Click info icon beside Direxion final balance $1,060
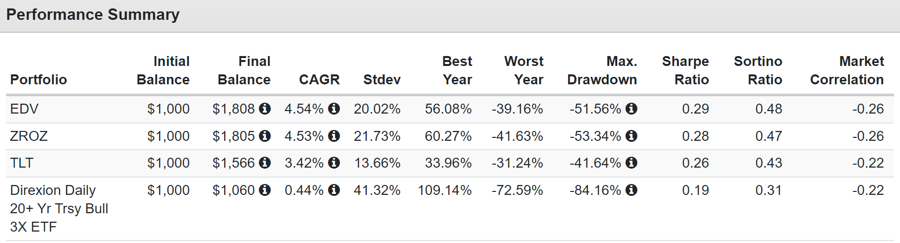This screenshot has height=243, width=900. point(265,189)
